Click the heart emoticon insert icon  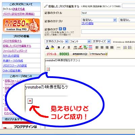click(80, 47)
